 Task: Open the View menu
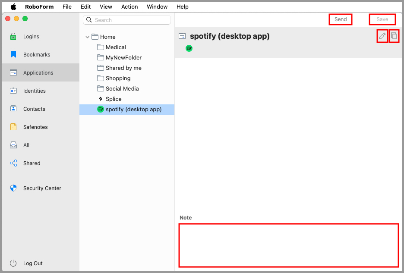tap(106, 7)
